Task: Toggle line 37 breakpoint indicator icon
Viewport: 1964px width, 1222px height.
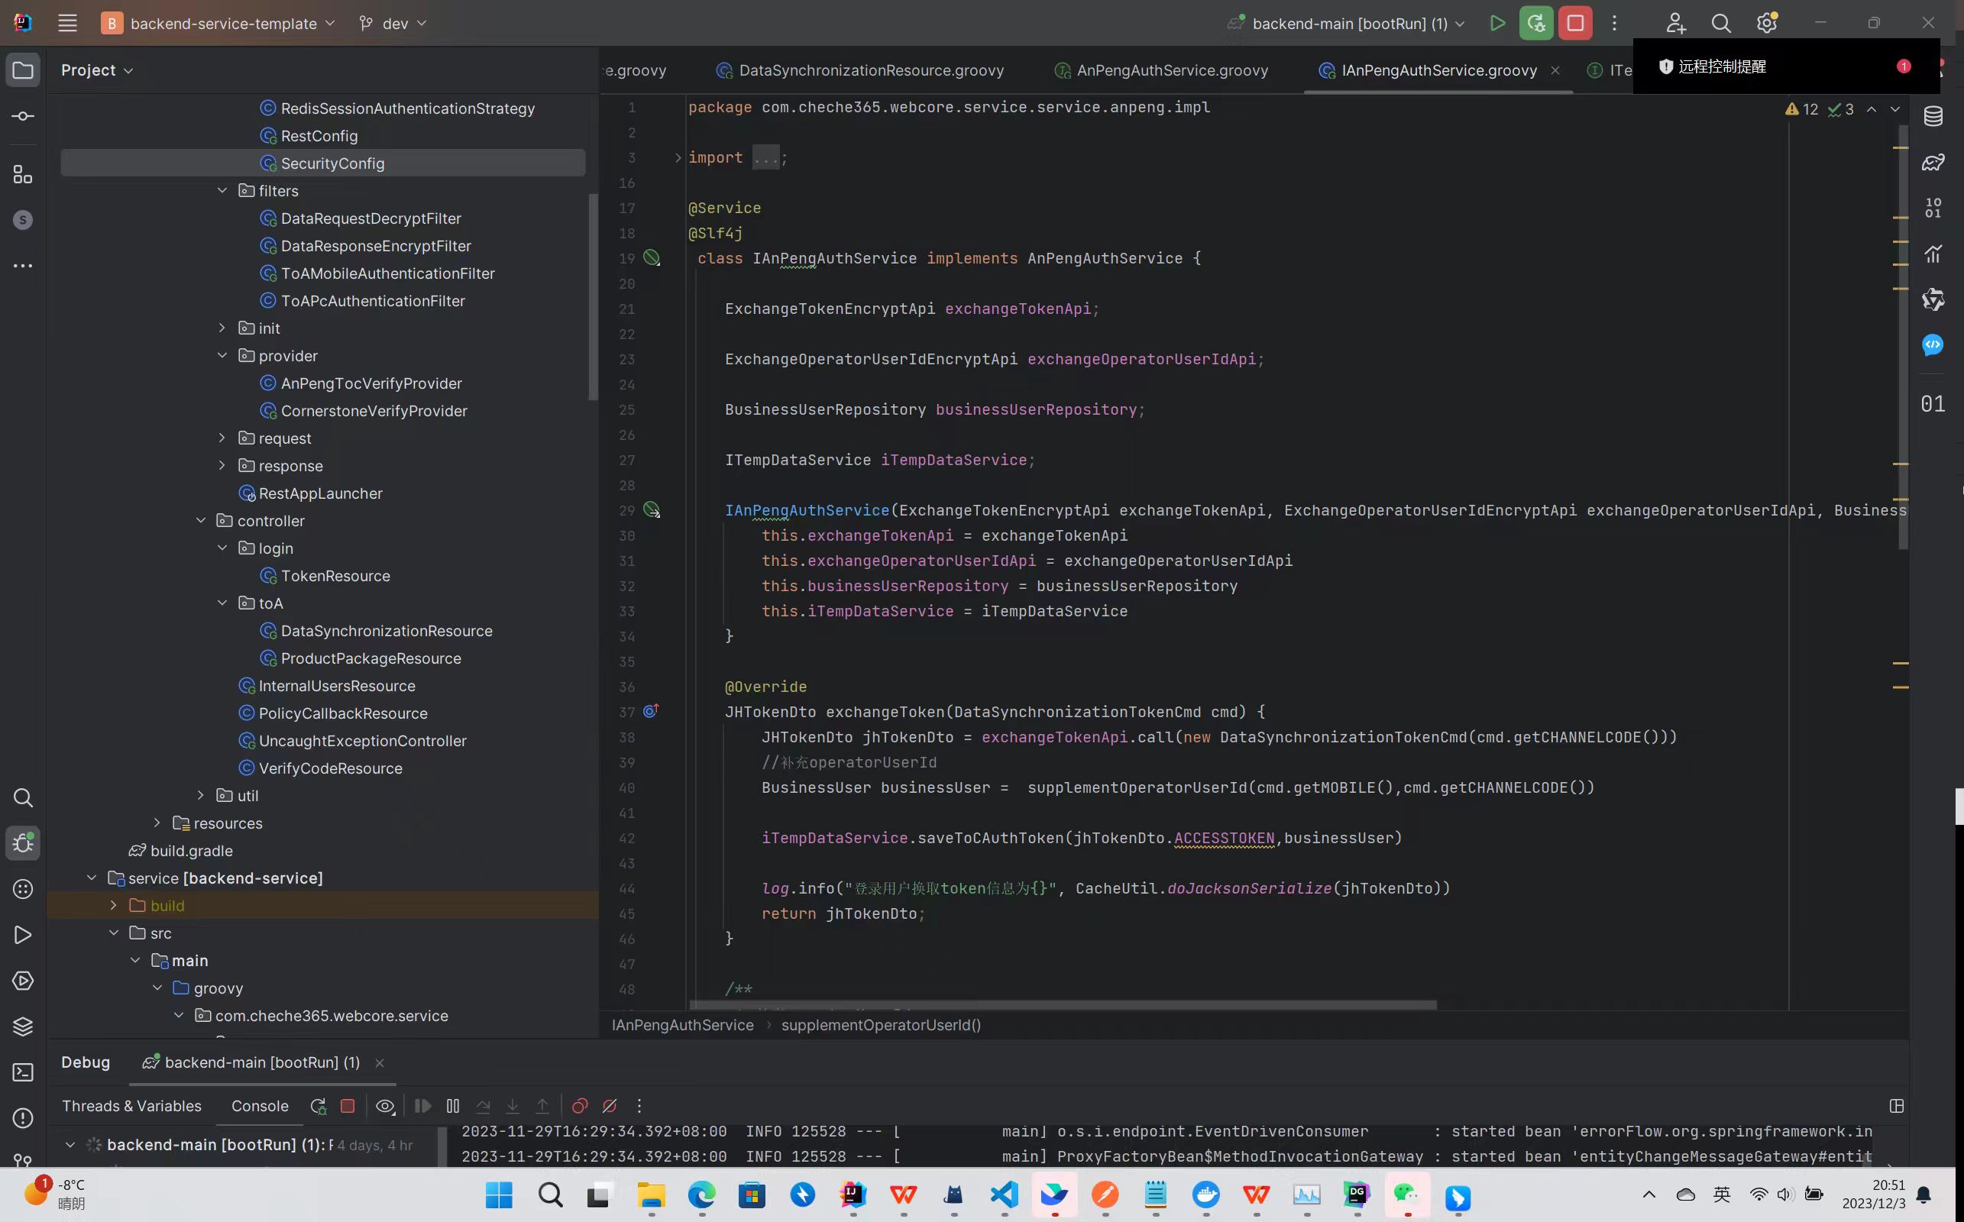Action: pyautogui.click(x=650, y=713)
